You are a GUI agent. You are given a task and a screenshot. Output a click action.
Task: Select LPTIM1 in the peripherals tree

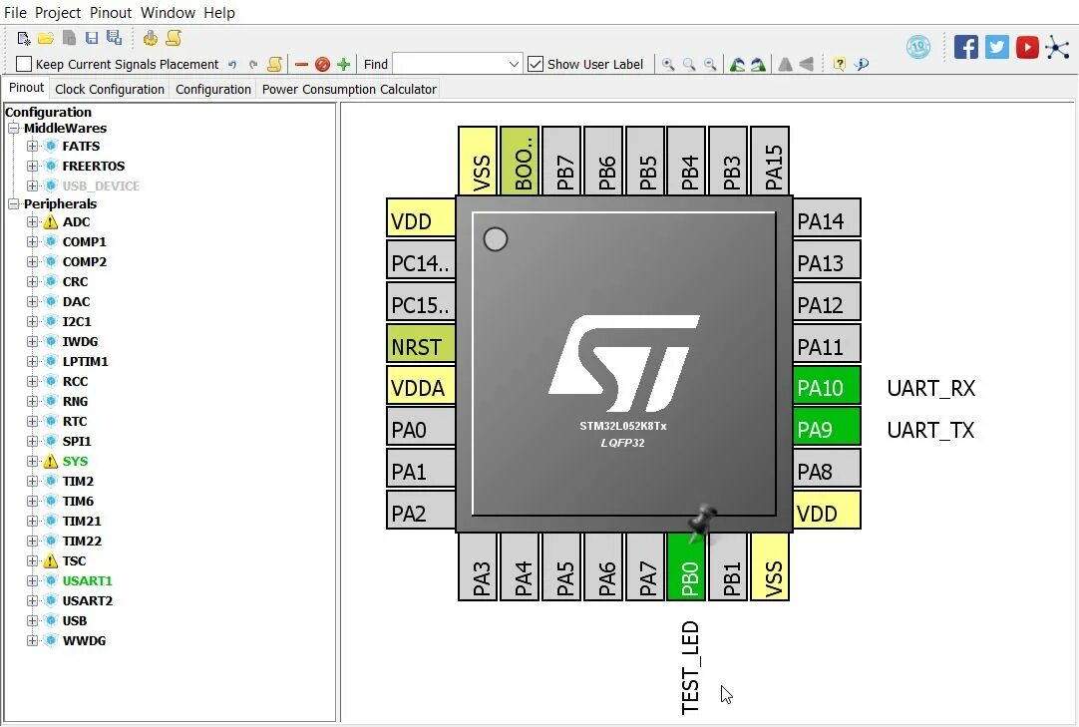coord(85,361)
